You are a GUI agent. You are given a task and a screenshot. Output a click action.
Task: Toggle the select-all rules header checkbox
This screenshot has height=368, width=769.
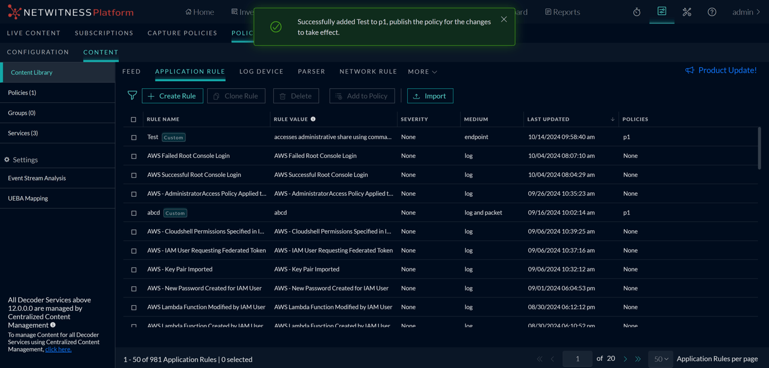tap(133, 120)
